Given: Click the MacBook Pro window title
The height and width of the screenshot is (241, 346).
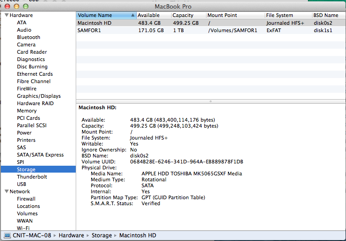Looking at the screenshot, I should point(173,6).
